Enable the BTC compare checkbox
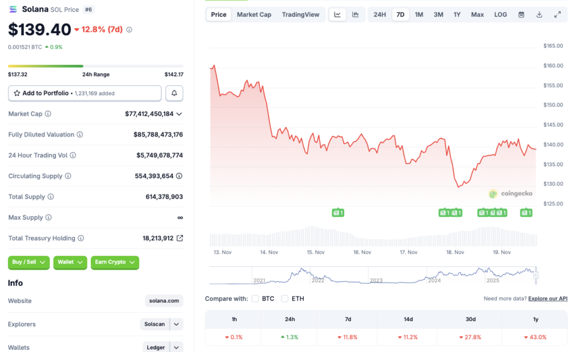This screenshot has width=573, height=352. pyautogui.click(x=255, y=298)
